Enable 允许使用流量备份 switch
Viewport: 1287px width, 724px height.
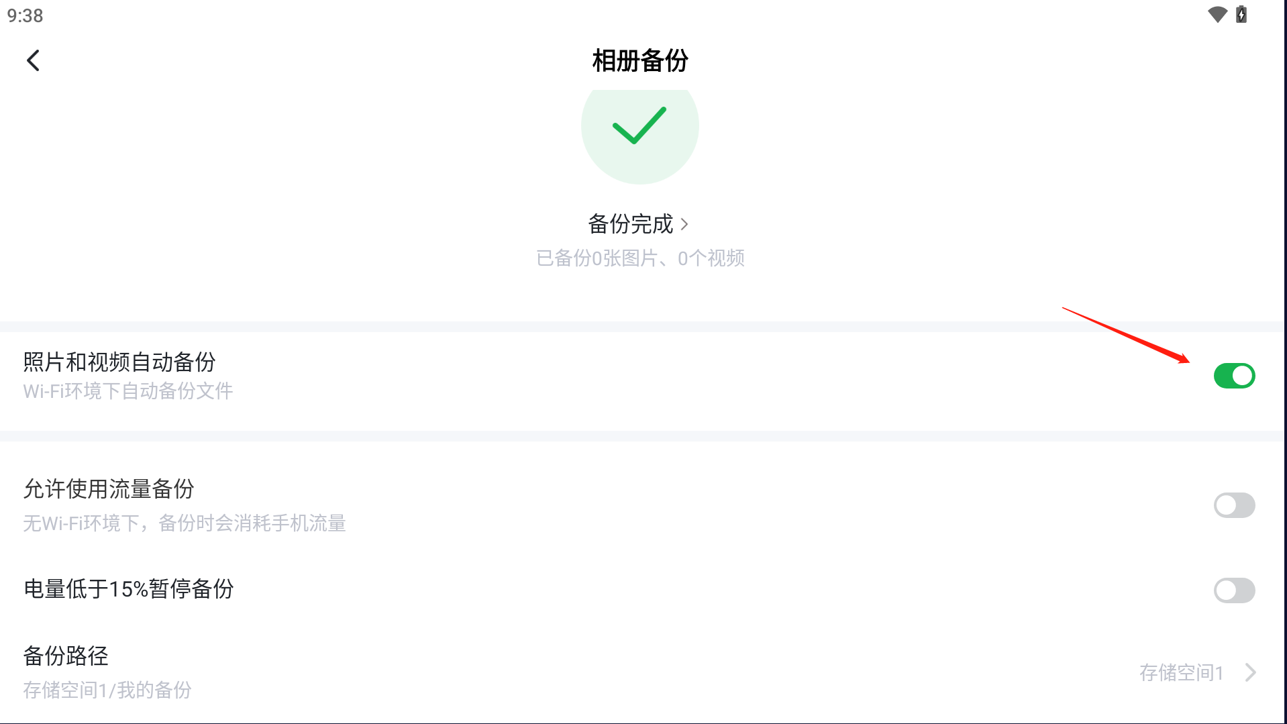click(x=1234, y=505)
